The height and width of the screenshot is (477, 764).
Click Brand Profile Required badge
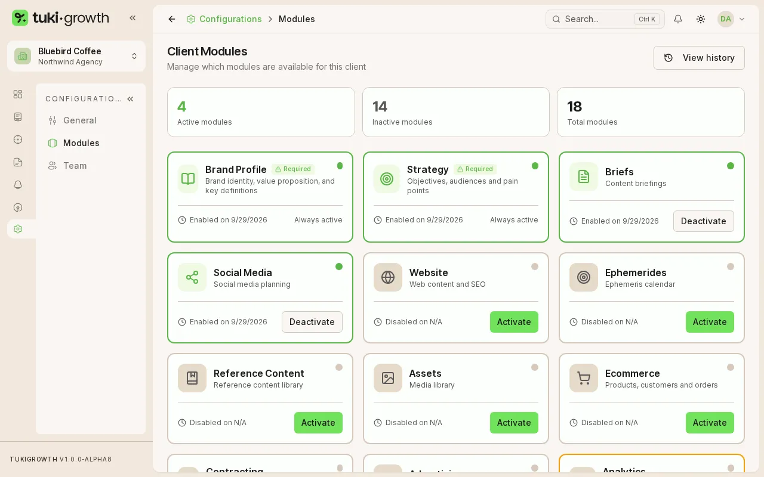(293, 169)
